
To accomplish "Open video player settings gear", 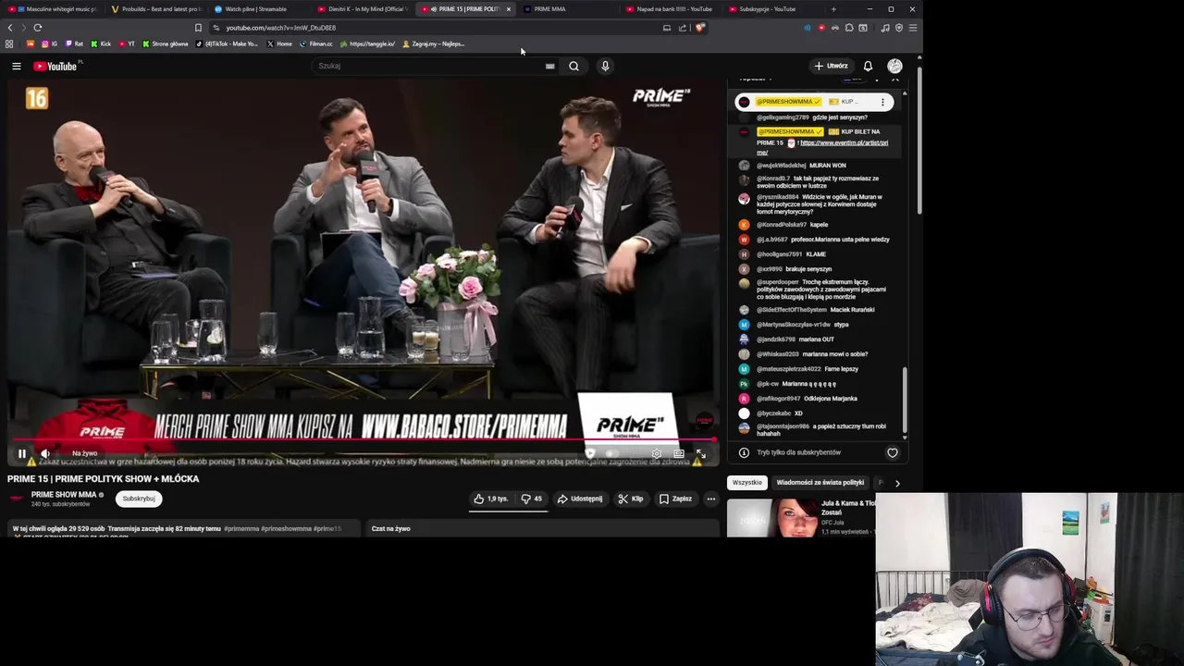I will pos(656,453).
